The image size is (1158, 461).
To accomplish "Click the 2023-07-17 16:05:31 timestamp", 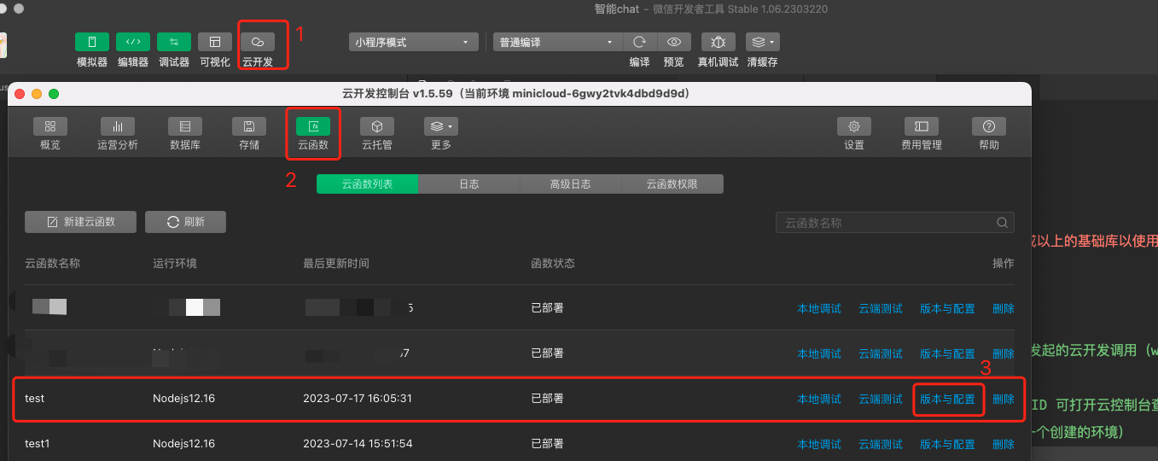I will [x=358, y=399].
